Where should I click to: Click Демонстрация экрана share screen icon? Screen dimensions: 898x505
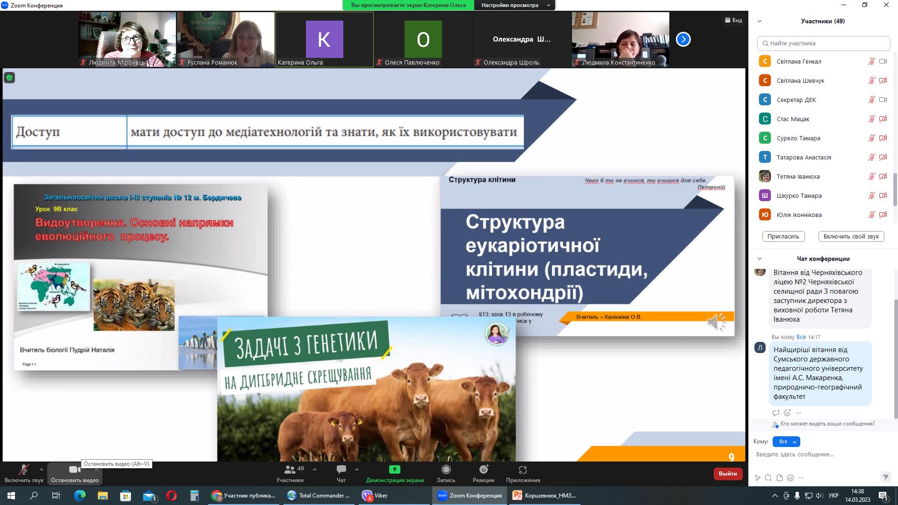394,470
